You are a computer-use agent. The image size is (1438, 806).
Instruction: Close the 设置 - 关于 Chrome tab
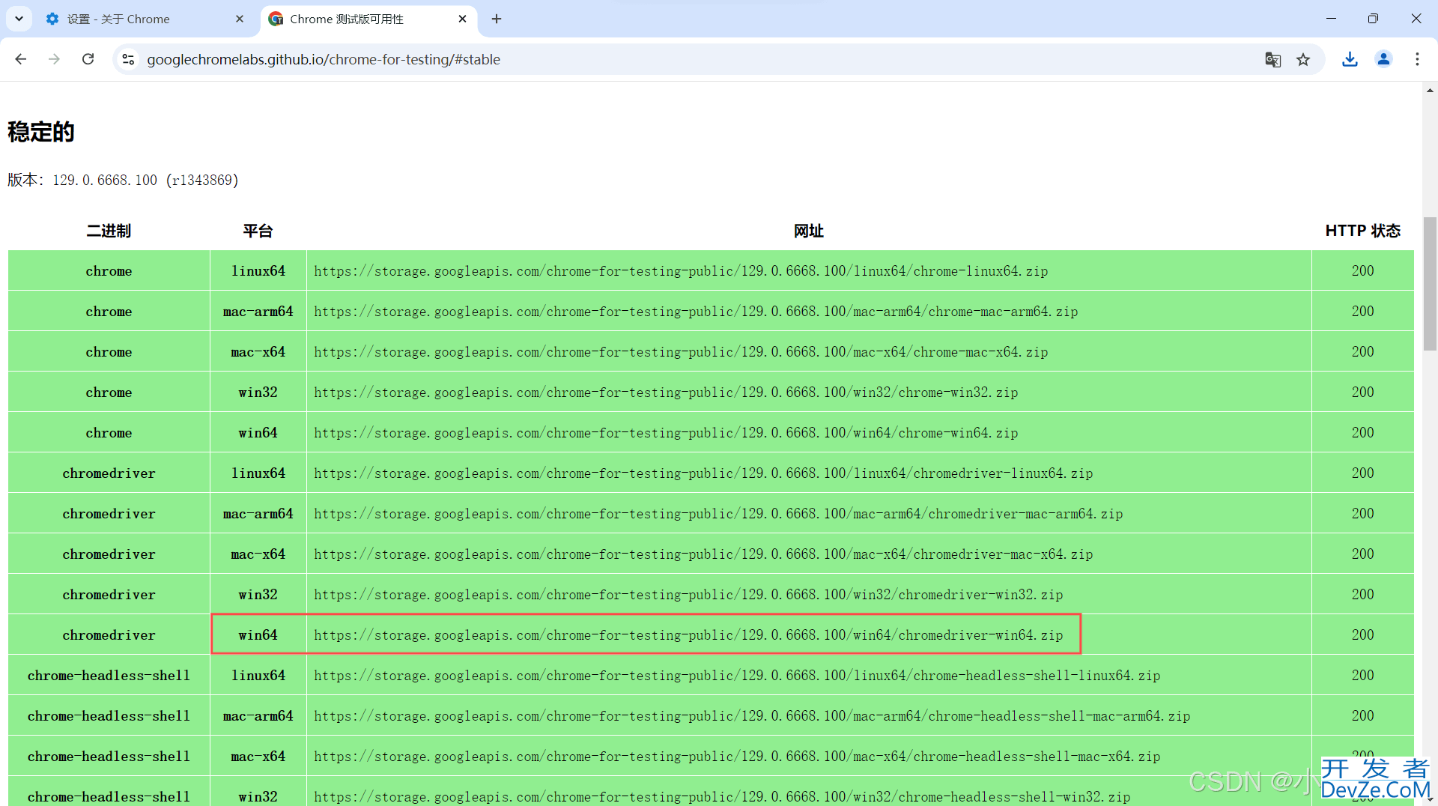(x=240, y=19)
